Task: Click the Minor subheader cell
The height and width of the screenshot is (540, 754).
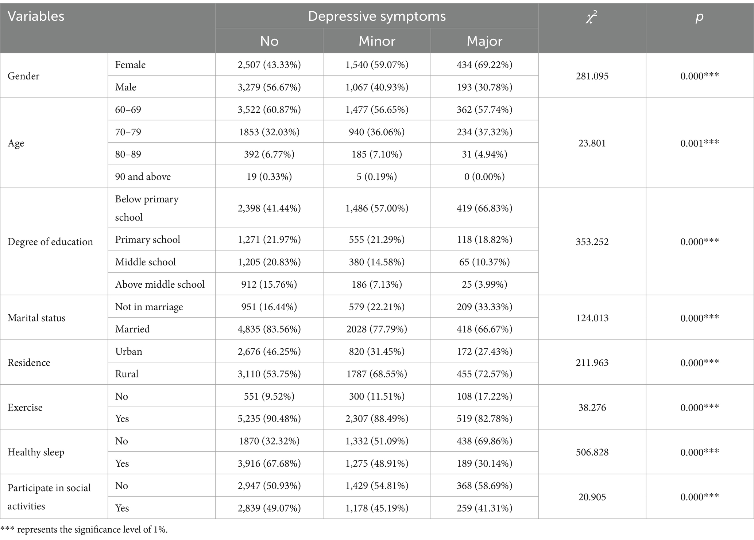Action: pos(377,41)
